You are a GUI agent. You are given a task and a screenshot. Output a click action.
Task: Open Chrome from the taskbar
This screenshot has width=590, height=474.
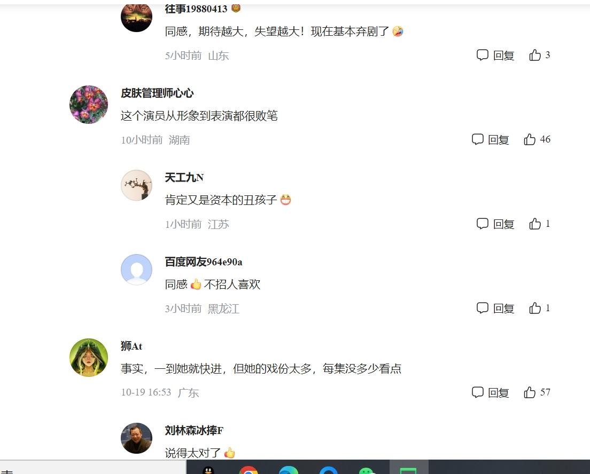click(249, 470)
